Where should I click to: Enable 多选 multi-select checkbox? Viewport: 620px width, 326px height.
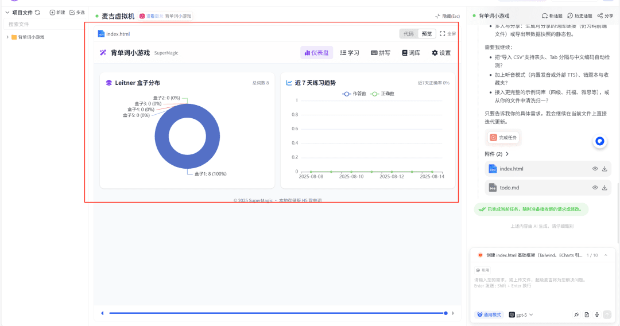tap(72, 12)
